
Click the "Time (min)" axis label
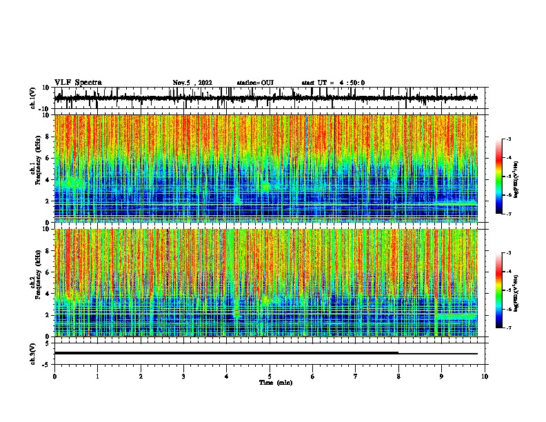[276, 383]
